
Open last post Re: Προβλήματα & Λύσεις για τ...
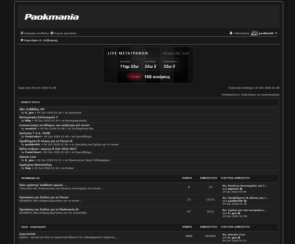pyautogui.click(x=245, y=198)
